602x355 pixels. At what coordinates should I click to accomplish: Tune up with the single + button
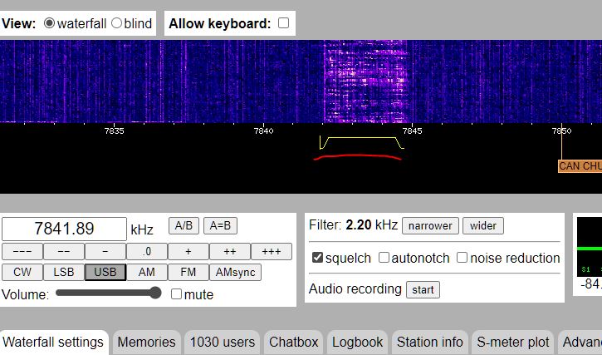click(x=188, y=252)
